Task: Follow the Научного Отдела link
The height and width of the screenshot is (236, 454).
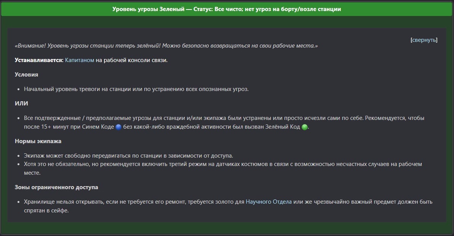Action: 269,202
